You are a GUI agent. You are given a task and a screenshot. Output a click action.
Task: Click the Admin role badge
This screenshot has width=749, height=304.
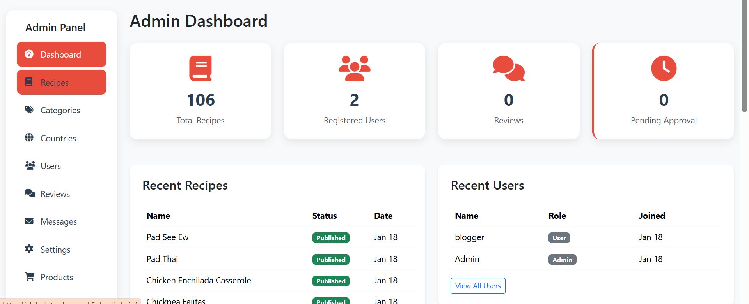pos(562,260)
